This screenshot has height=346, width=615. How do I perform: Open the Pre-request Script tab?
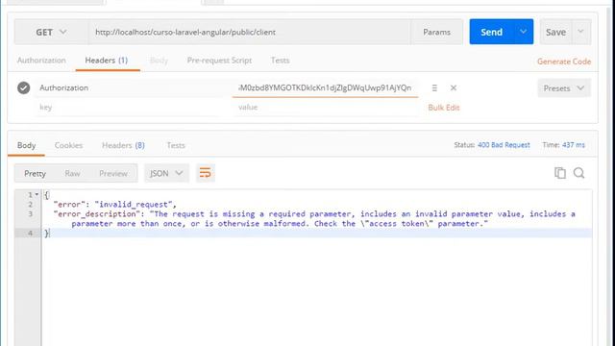(219, 61)
